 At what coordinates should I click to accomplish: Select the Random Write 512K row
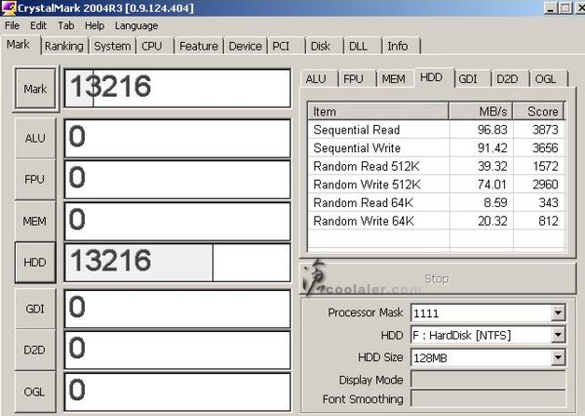(436, 185)
